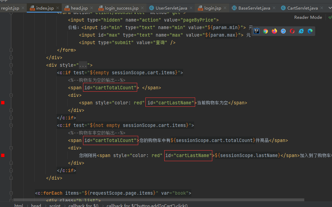Toggle breakpoint on sessionScope.lastName line
332x207 pixels.
[x=3, y=155]
